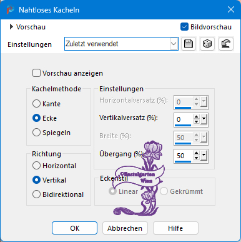Decrease Vertikalversatz with the down arrow
241x242 pixels.
coord(196,122)
